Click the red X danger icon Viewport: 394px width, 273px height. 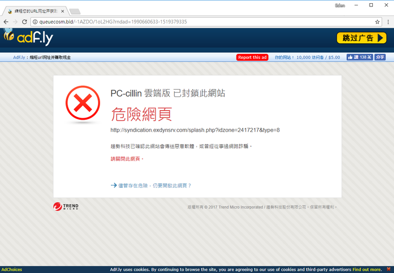[x=83, y=103]
